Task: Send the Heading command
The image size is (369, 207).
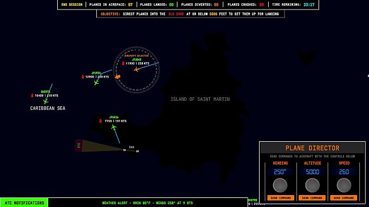Action: pos(281,198)
